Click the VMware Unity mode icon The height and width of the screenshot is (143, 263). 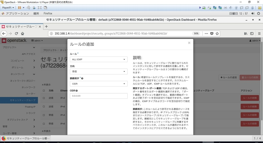tap(45, 7)
